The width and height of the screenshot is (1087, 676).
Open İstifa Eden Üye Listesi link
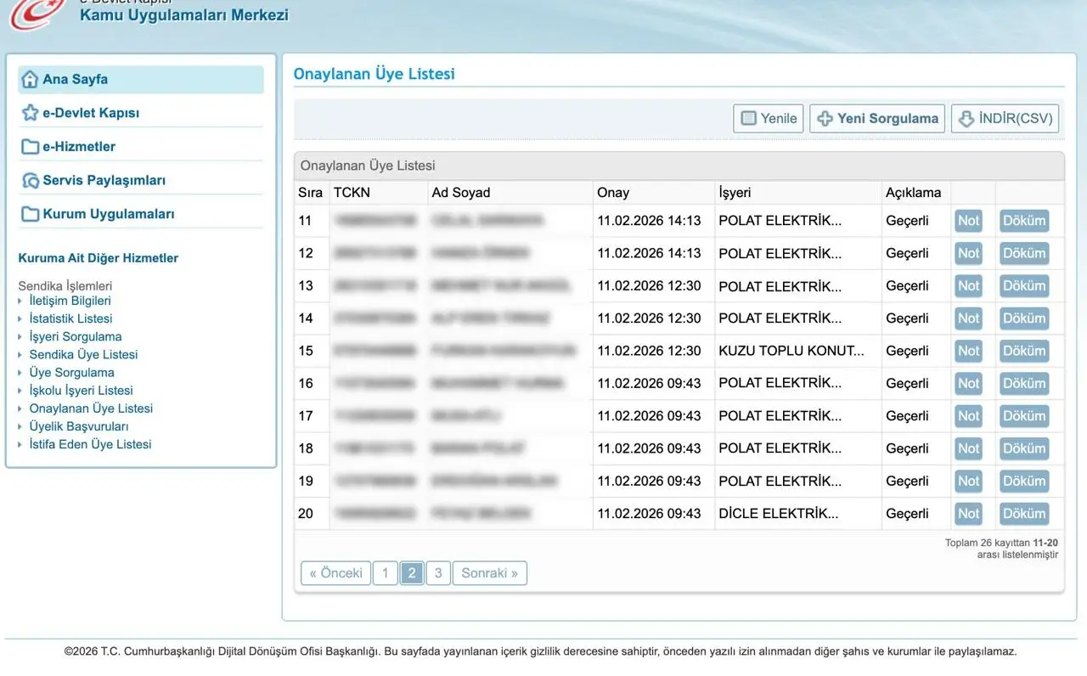click(90, 444)
